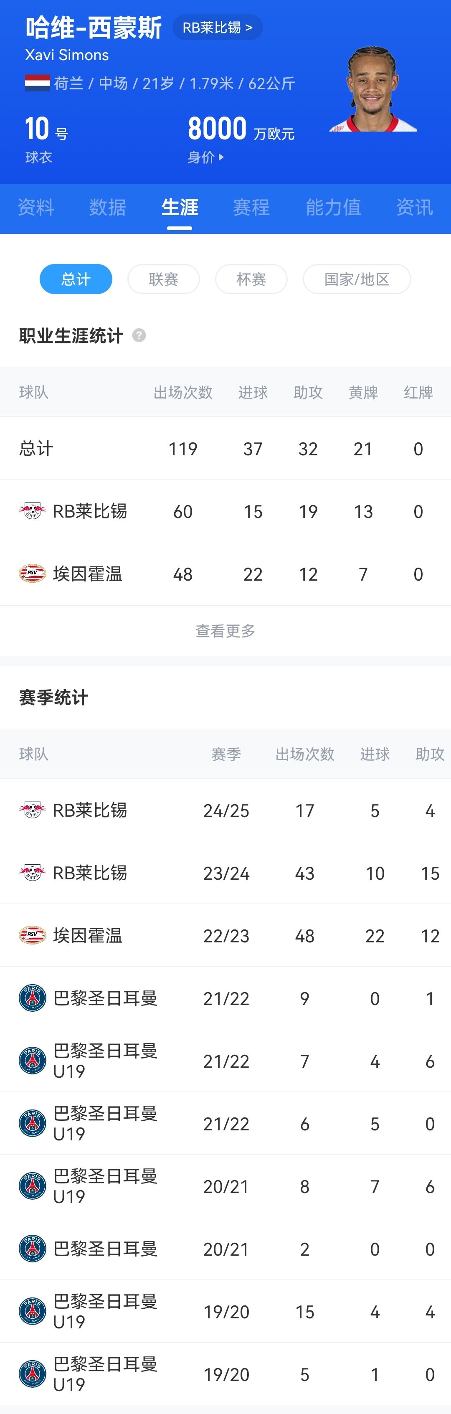Switch to the 数据 tab

(x=108, y=208)
